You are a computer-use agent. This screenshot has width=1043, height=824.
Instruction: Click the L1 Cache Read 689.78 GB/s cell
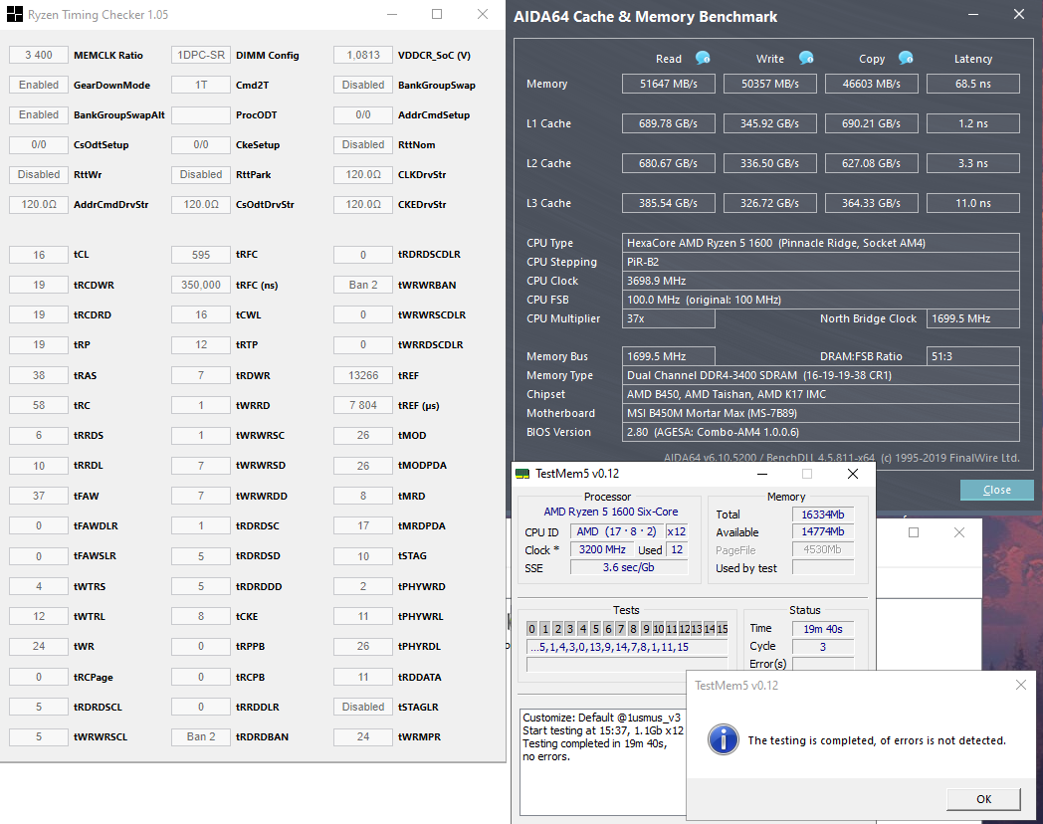click(669, 123)
